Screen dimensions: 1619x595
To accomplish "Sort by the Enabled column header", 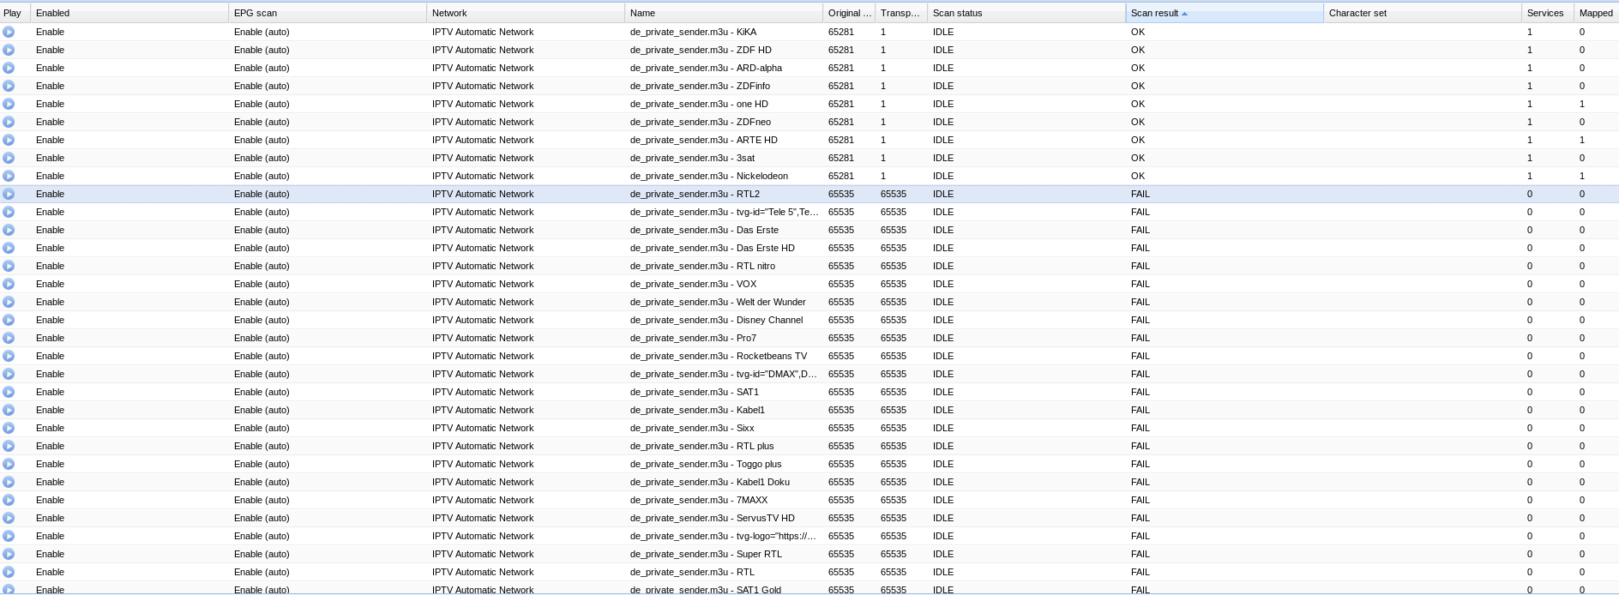I will tap(129, 13).
